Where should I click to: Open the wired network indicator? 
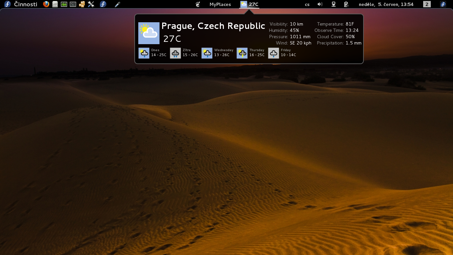pos(334,4)
